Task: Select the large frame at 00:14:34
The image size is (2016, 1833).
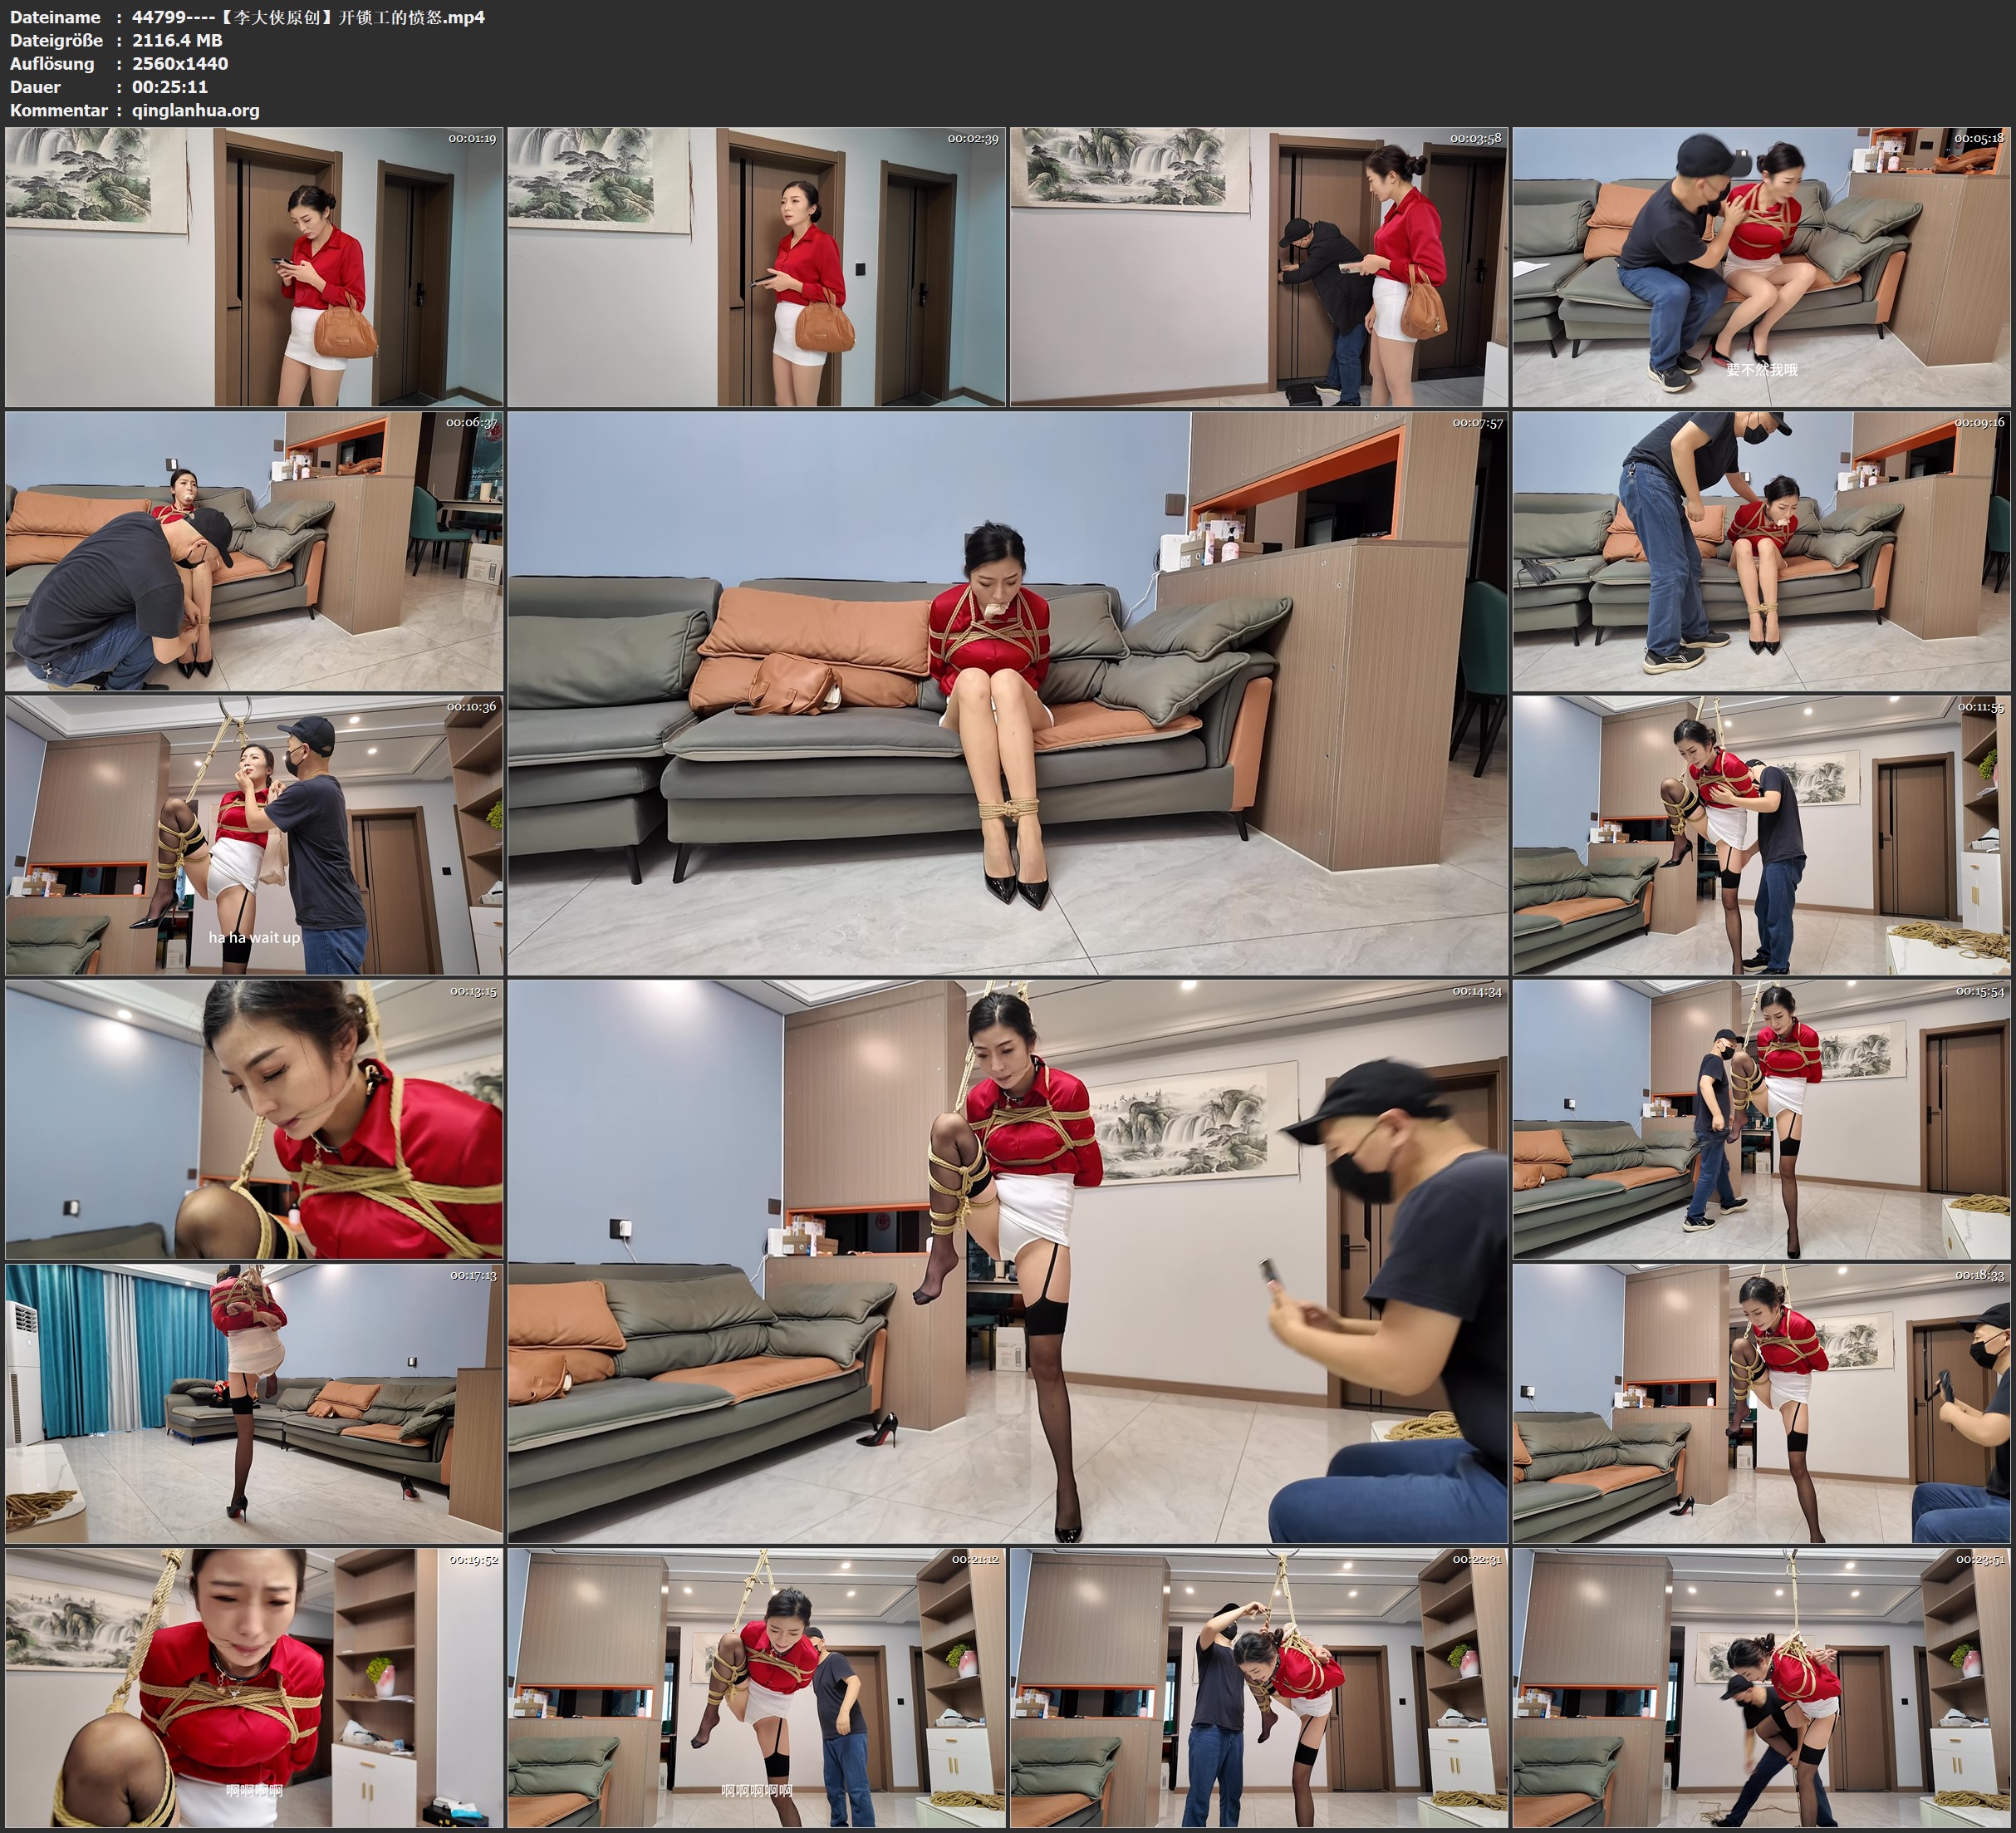Action: click(1007, 1260)
